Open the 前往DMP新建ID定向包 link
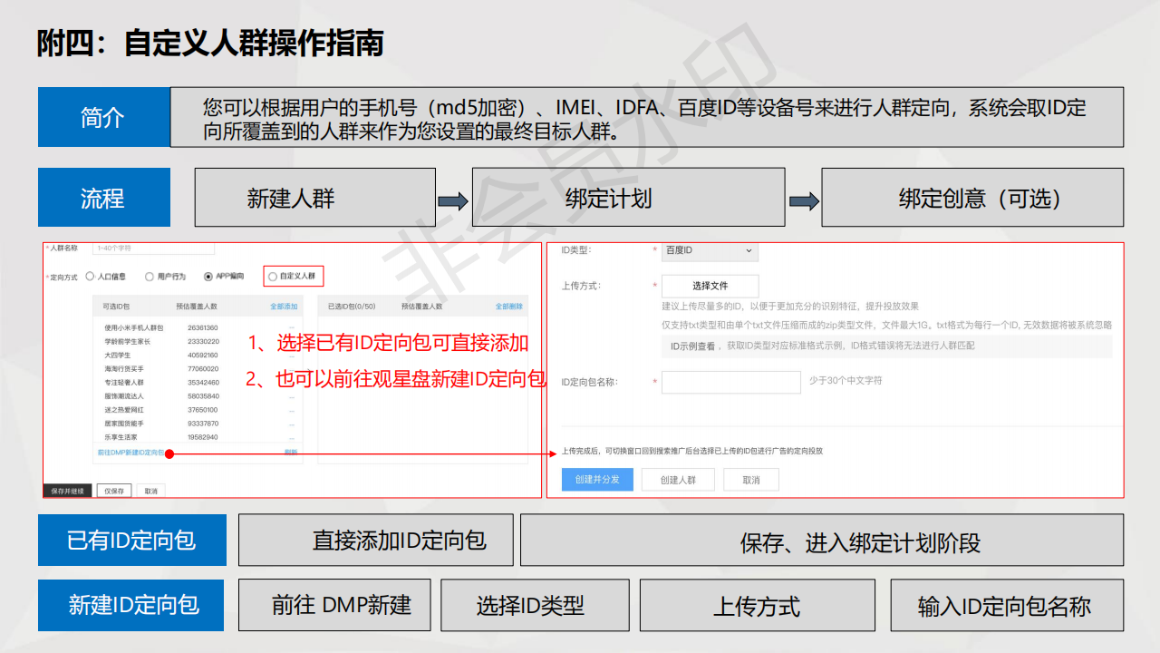 click(x=131, y=452)
